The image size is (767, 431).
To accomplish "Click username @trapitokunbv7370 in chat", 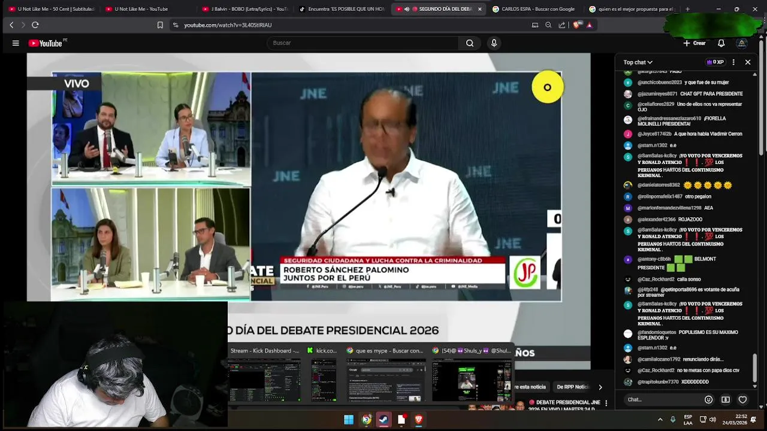I will (658, 382).
